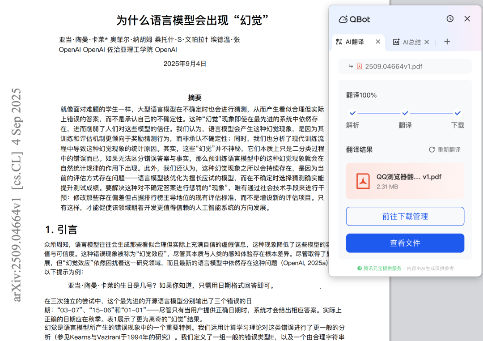
Task: Close the AI总结 tab
Action: [x=427, y=42]
